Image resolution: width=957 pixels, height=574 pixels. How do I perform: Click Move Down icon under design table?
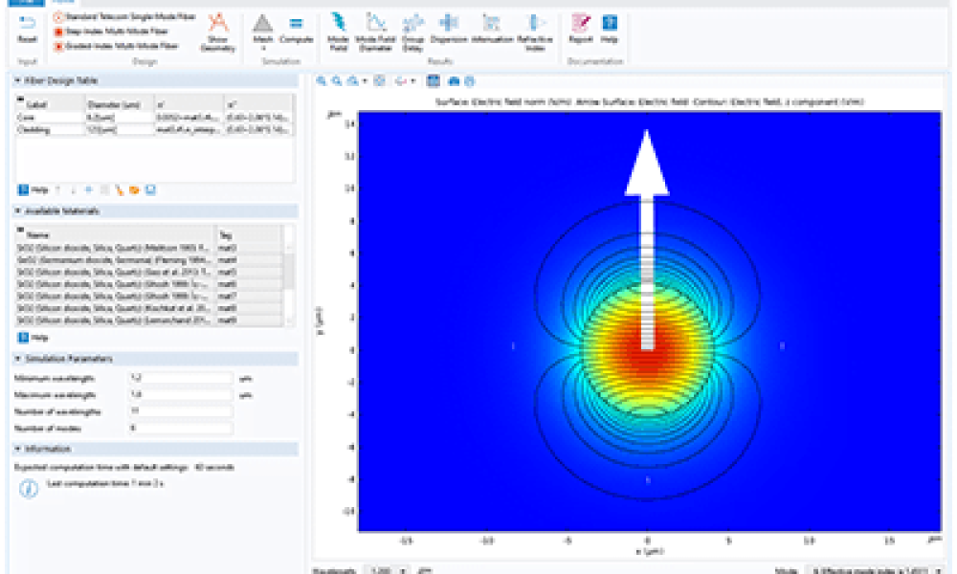(74, 189)
